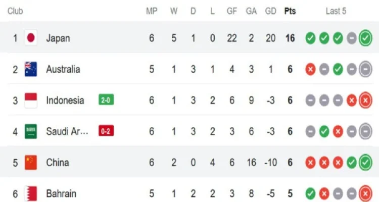379x202 pixels.
Task: Click the Saudi Arabia flag icon
Action: click(31, 132)
